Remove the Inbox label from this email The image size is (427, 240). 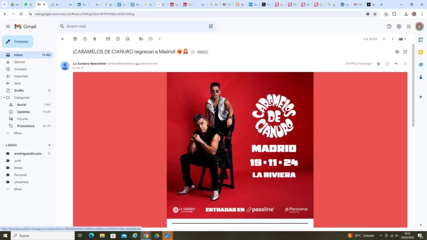[206, 52]
